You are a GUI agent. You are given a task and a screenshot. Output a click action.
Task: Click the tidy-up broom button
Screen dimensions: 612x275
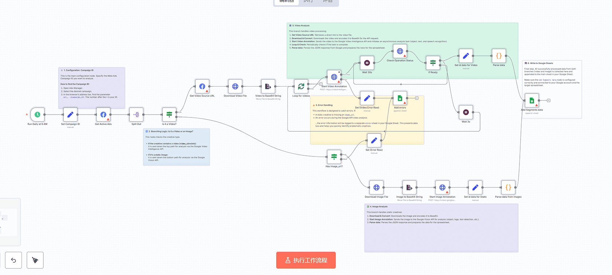(x=35, y=260)
